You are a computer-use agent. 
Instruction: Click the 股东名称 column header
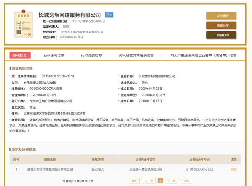(50, 159)
